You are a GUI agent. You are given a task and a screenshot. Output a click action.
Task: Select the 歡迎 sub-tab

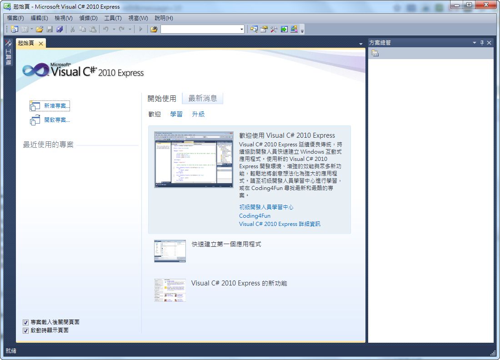(x=155, y=114)
